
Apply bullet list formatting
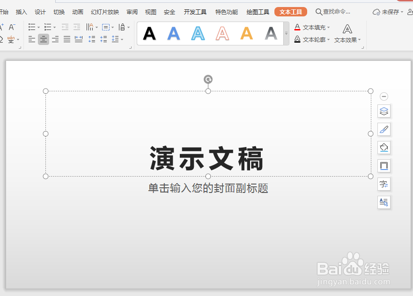click(x=32, y=27)
